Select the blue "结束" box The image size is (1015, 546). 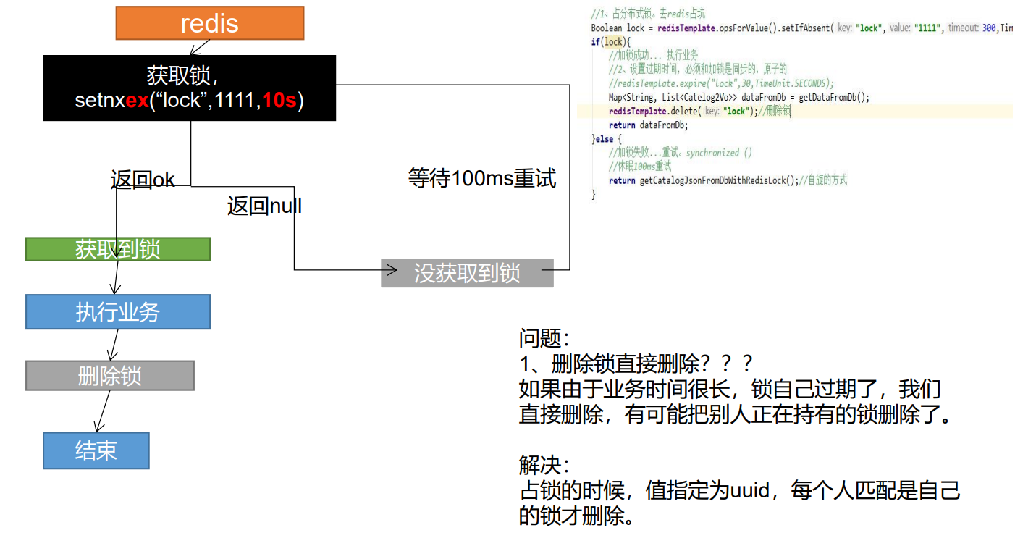pos(96,450)
